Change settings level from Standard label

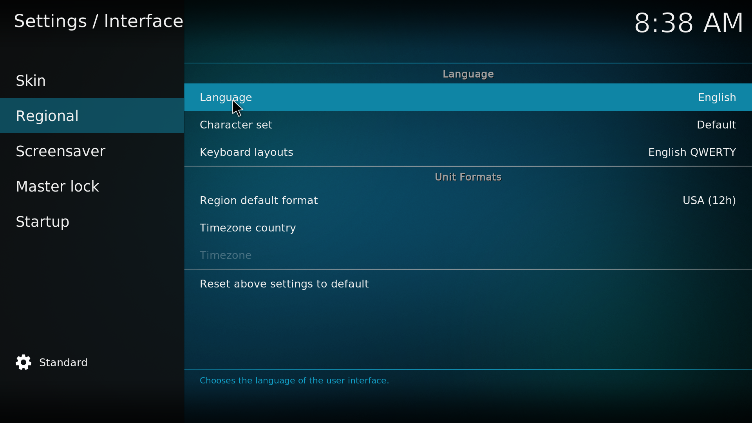coord(63,363)
